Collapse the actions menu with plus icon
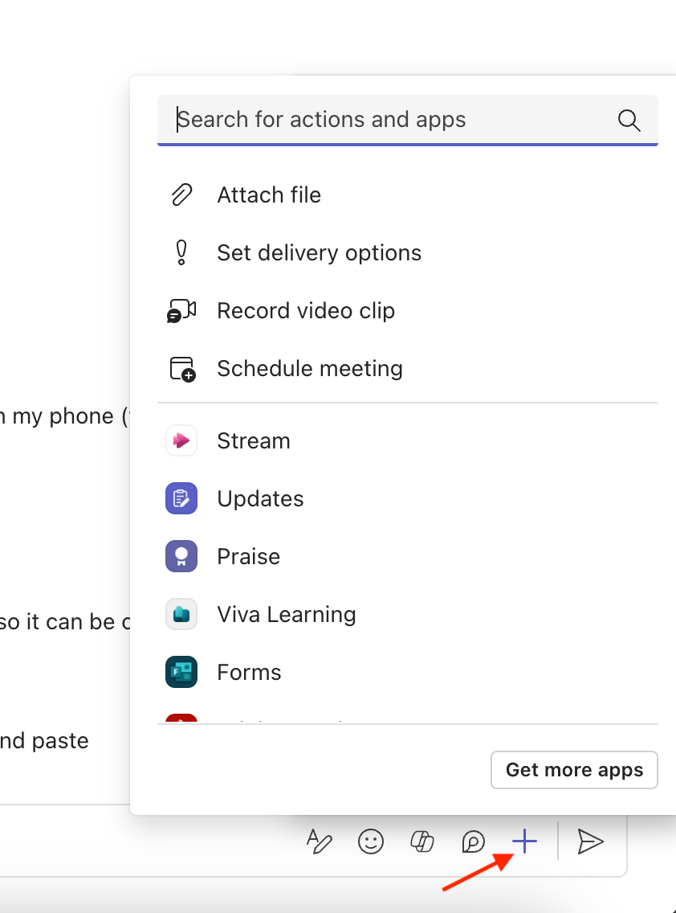Viewport: 676px width, 913px height. [x=524, y=841]
